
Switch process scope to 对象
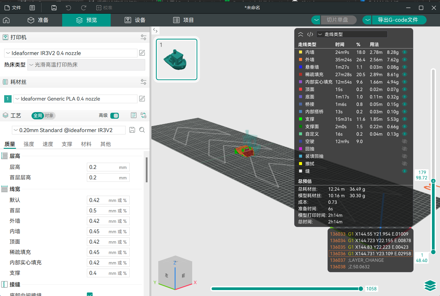(49, 115)
